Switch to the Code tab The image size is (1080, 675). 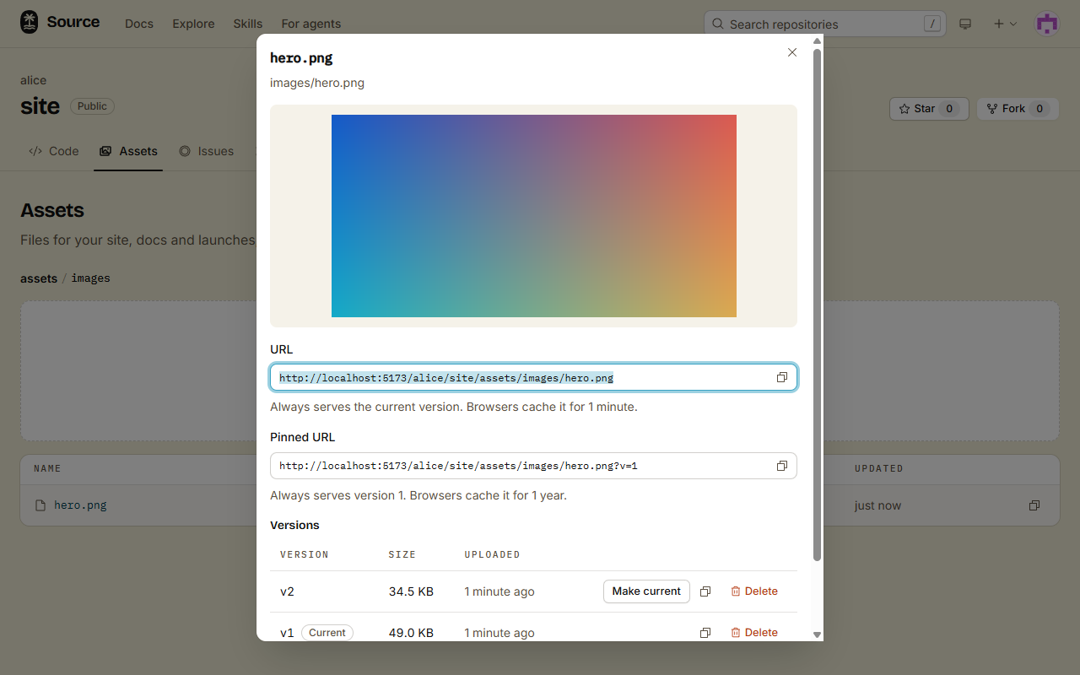pos(54,151)
